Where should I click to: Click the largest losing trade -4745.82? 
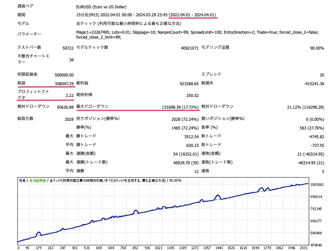pos(316,137)
